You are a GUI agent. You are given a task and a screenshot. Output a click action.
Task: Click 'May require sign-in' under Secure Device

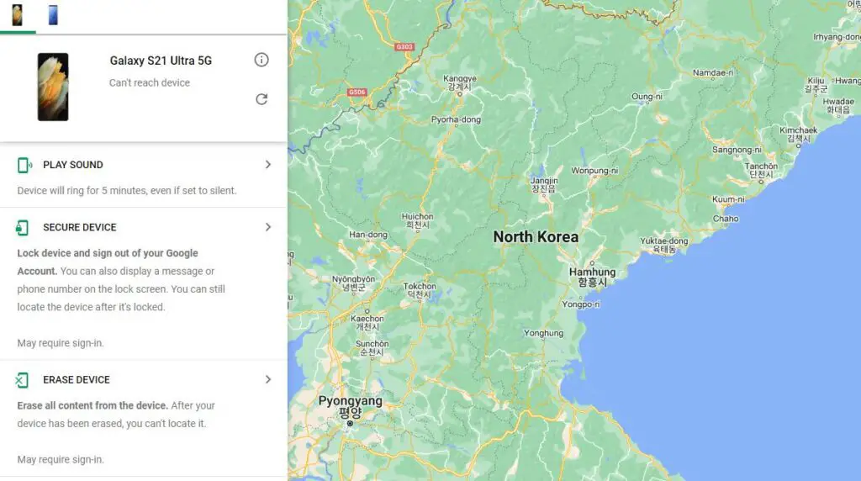(61, 343)
